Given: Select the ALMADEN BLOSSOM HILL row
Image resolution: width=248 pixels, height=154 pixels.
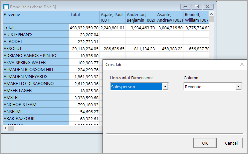Looking at the screenshot, I should click(x=36, y=69).
